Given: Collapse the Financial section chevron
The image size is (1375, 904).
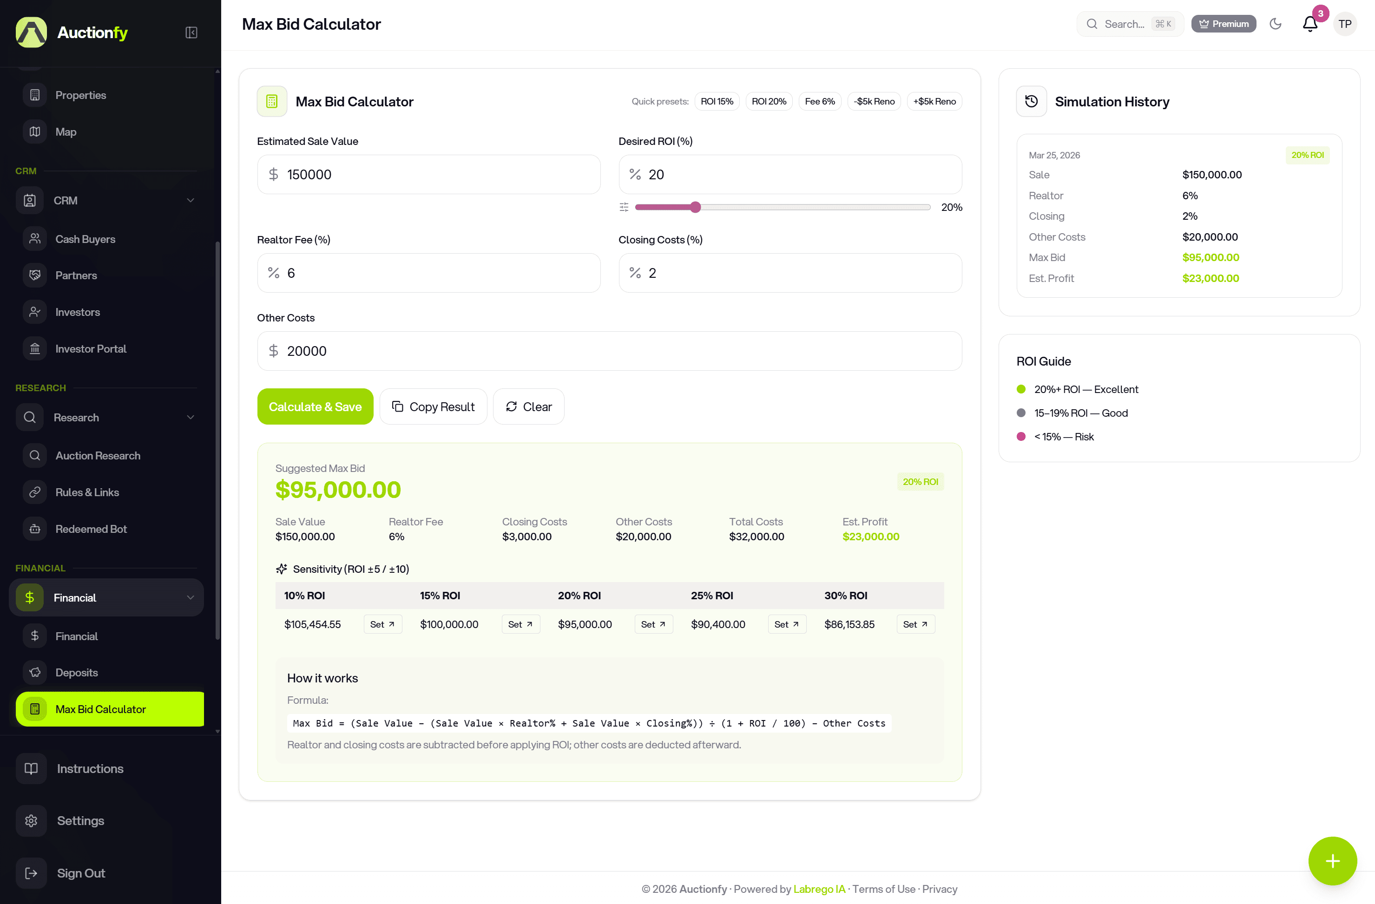Looking at the screenshot, I should pos(190,597).
